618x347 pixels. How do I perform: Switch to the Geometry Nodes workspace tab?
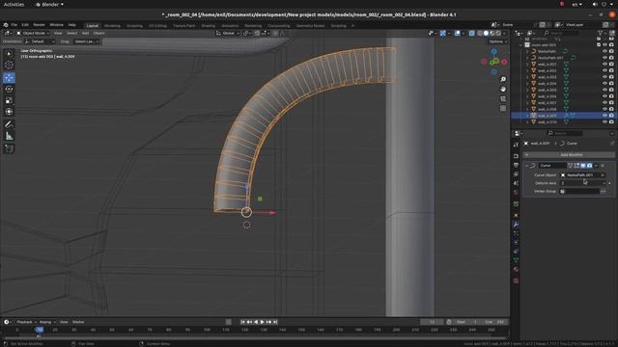[310, 26]
